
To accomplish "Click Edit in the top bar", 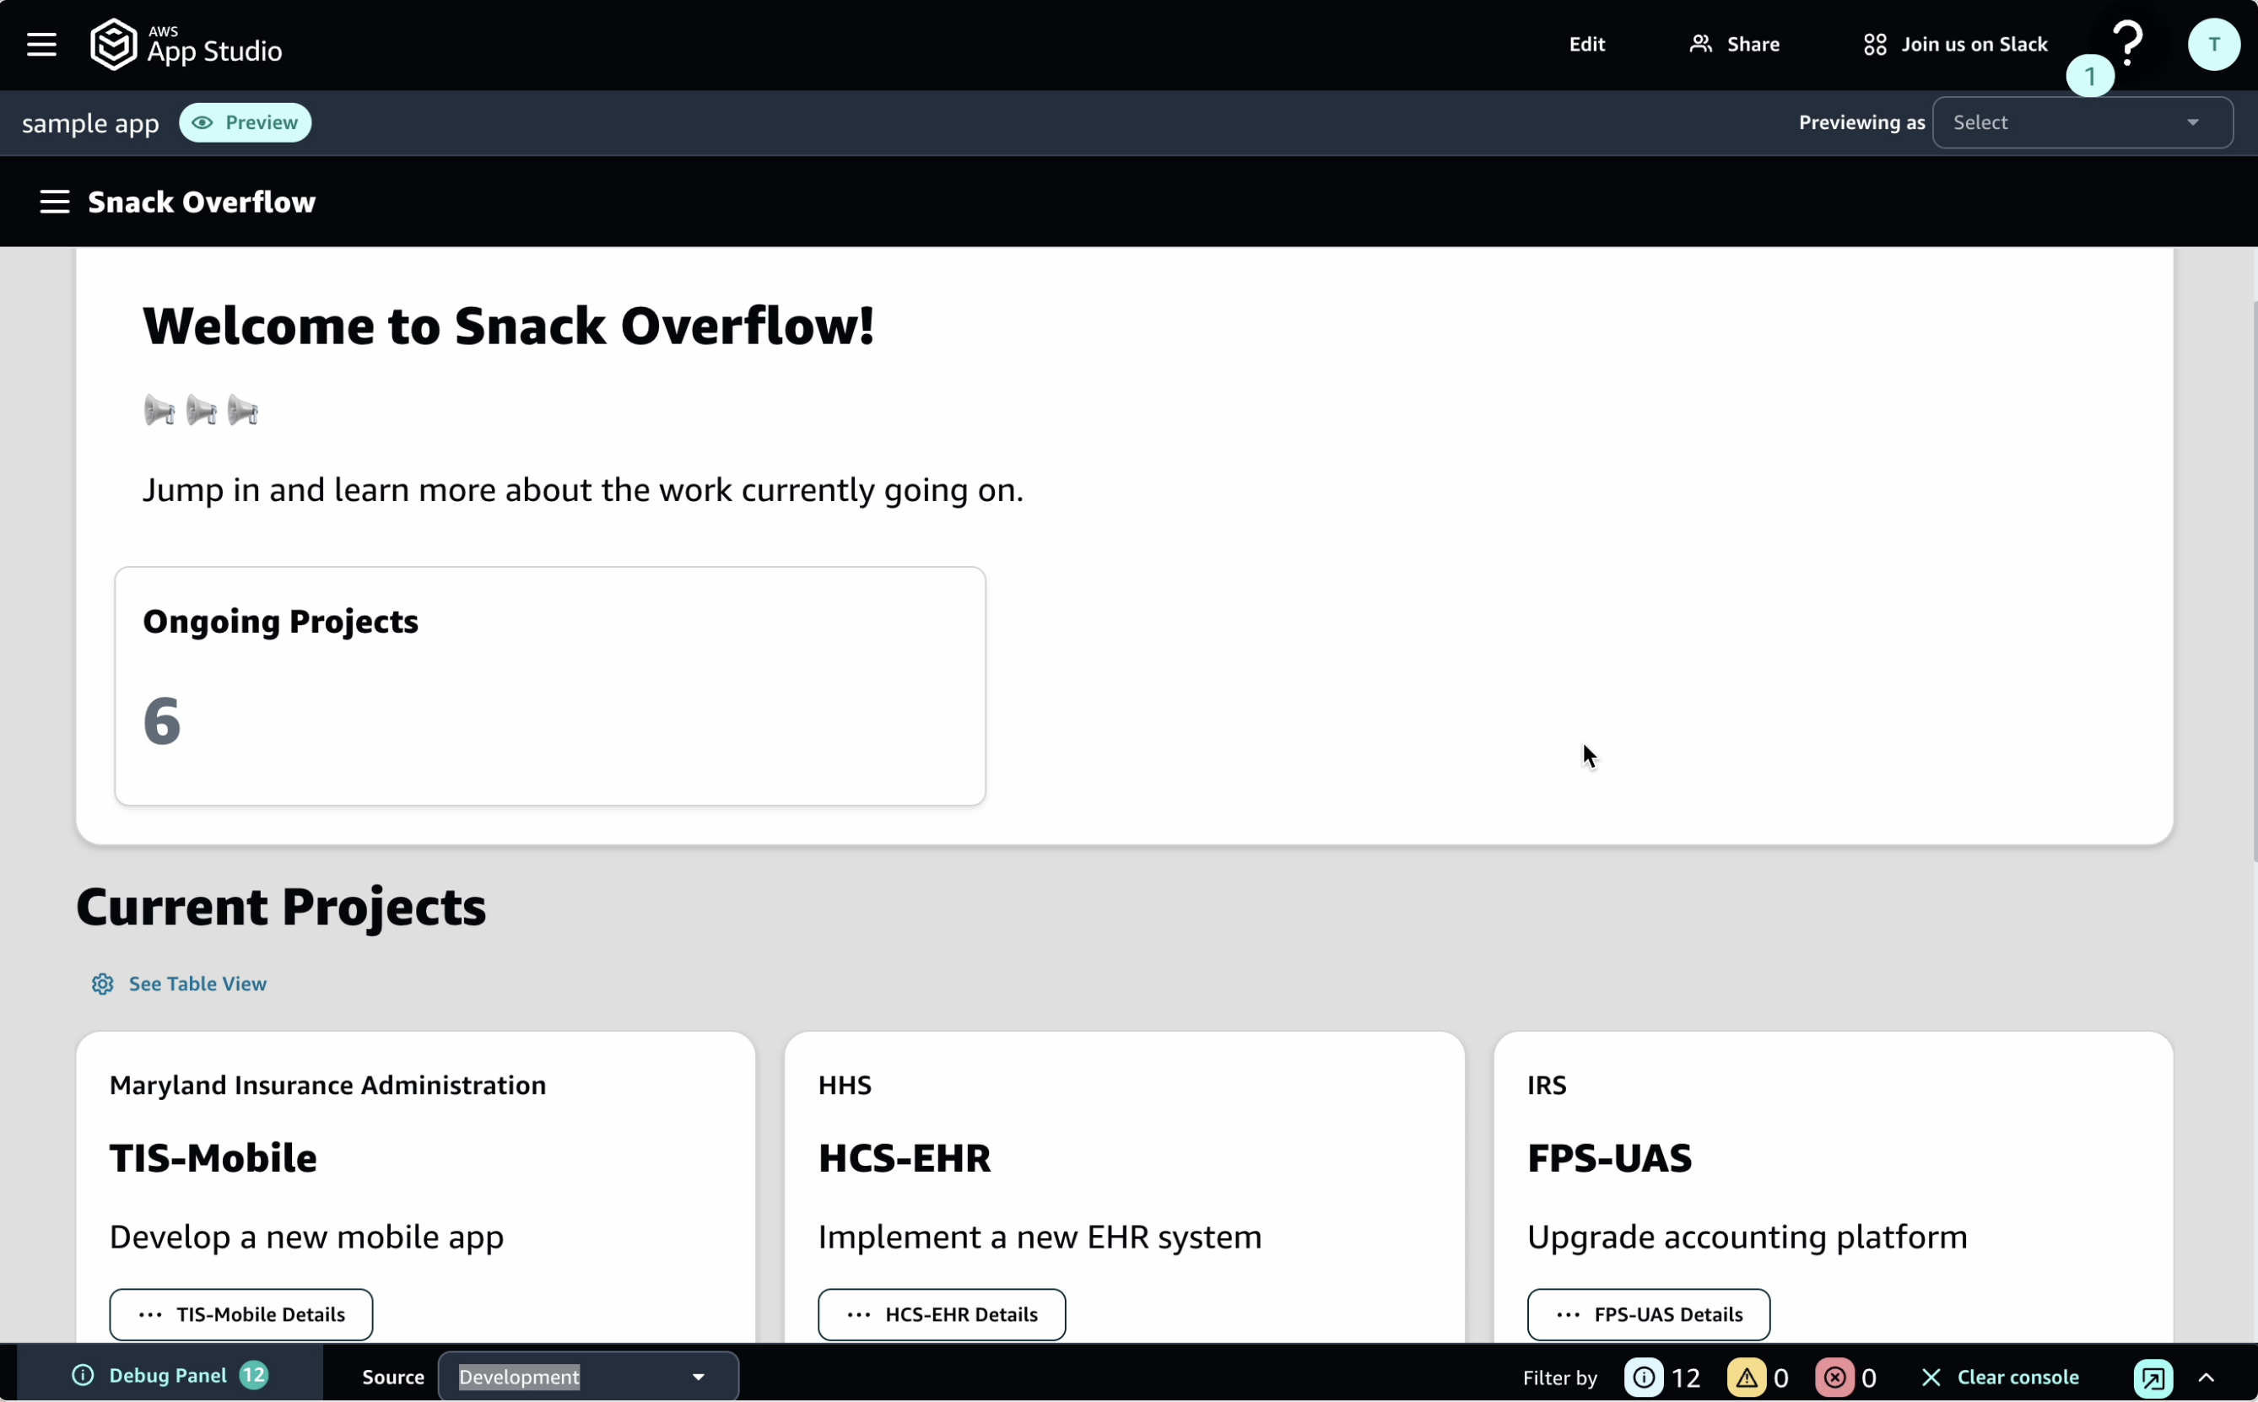I will 1585,45.
